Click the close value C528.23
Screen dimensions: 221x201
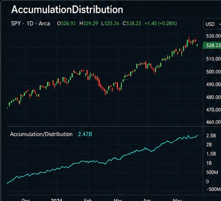click(132, 24)
